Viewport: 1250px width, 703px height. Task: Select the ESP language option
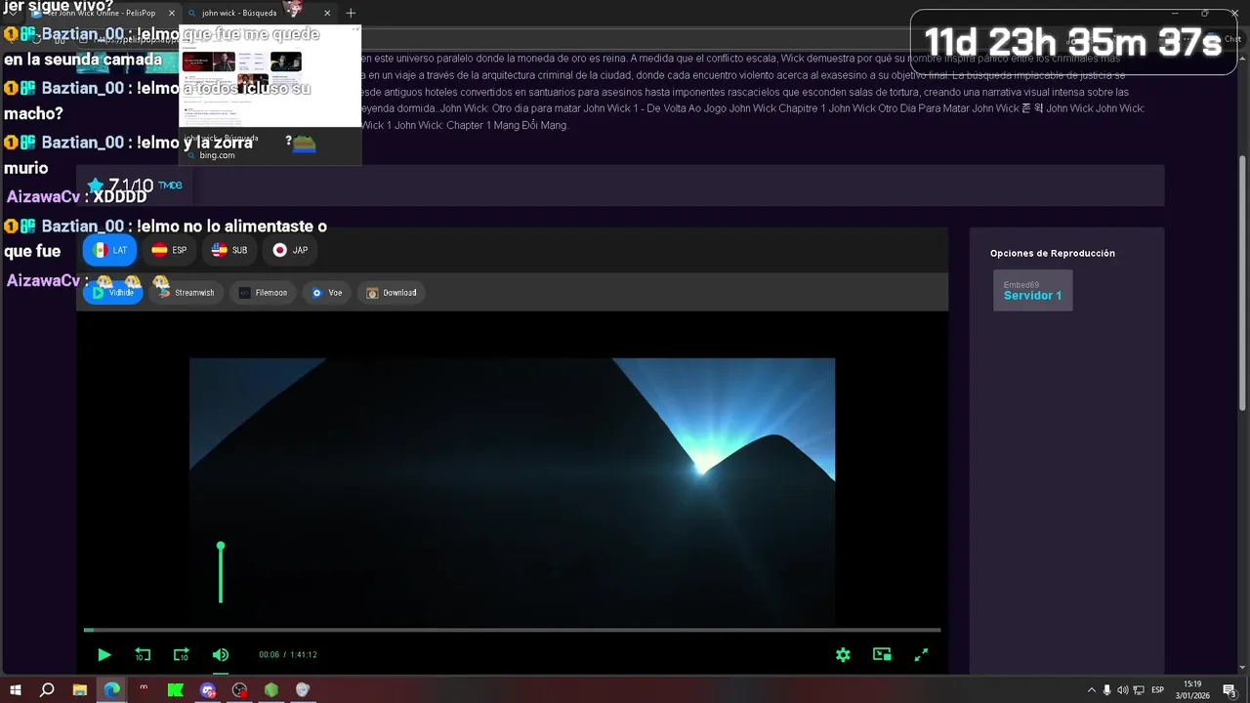pyautogui.click(x=169, y=250)
